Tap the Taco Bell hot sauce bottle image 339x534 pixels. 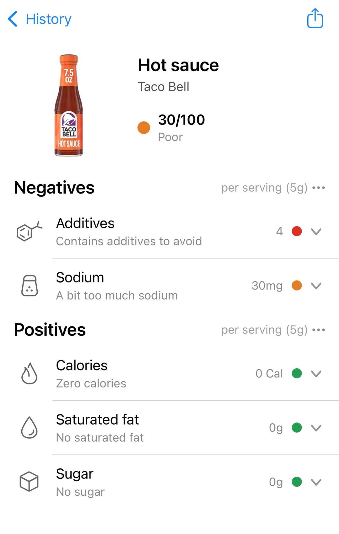[x=69, y=105]
